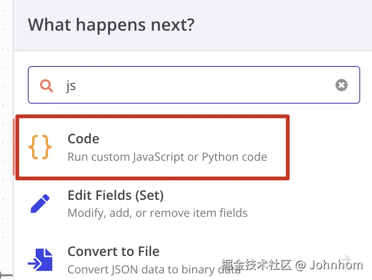
Task: Click the "What happens next?" panel heading
Action: click(111, 25)
